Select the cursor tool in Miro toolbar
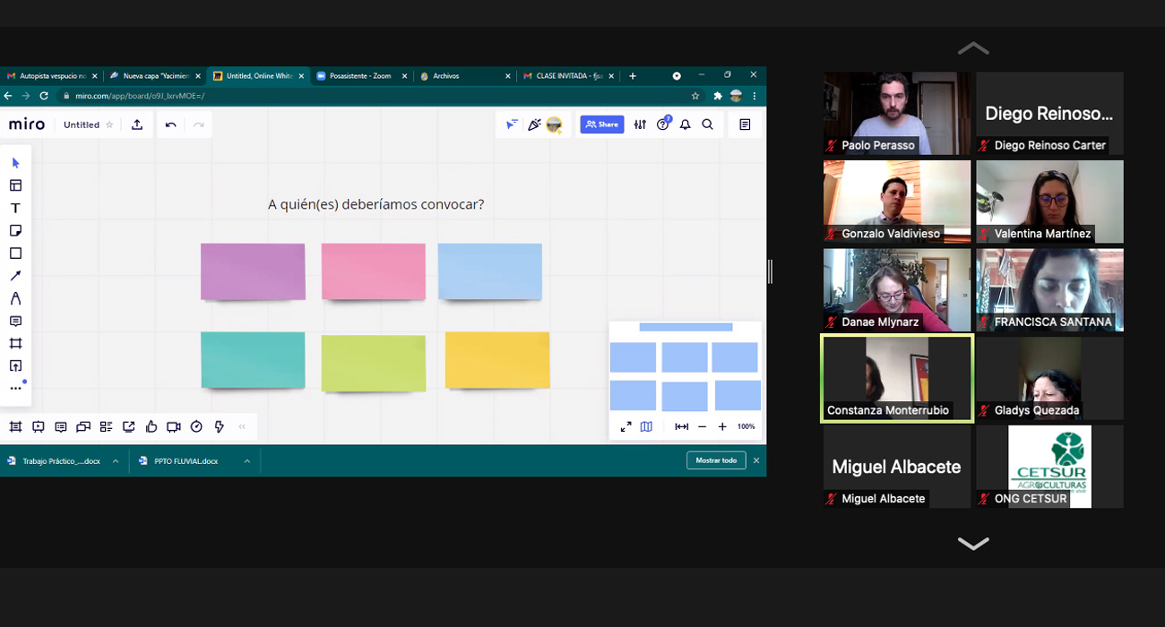Screen dimensions: 1165x627 [x=15, y=163]
